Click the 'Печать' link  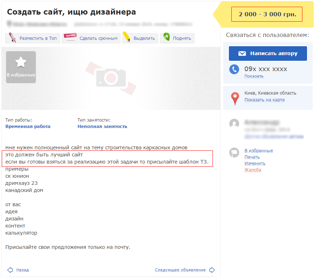point(252,157)
